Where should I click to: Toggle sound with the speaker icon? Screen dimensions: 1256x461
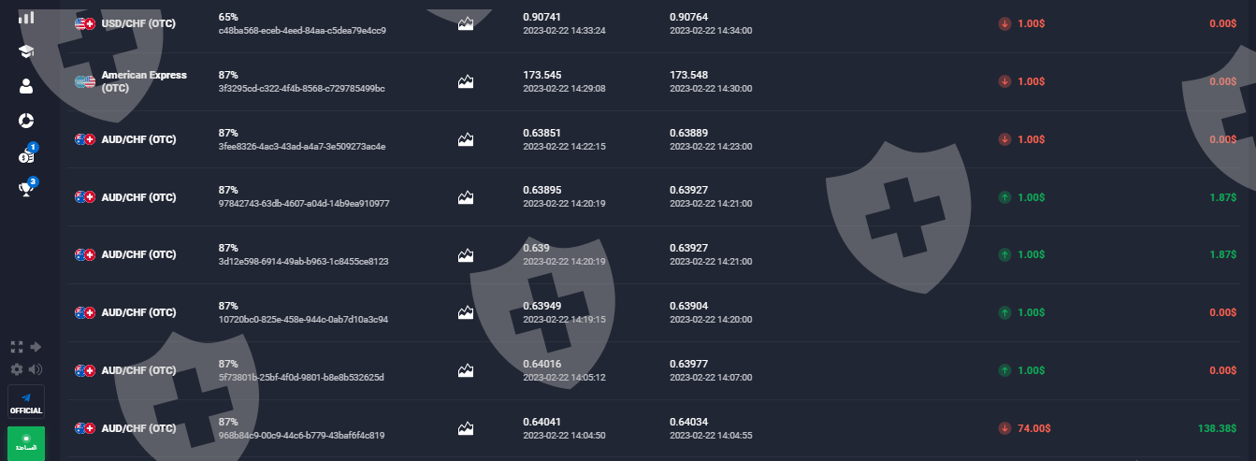click(36, 369)
